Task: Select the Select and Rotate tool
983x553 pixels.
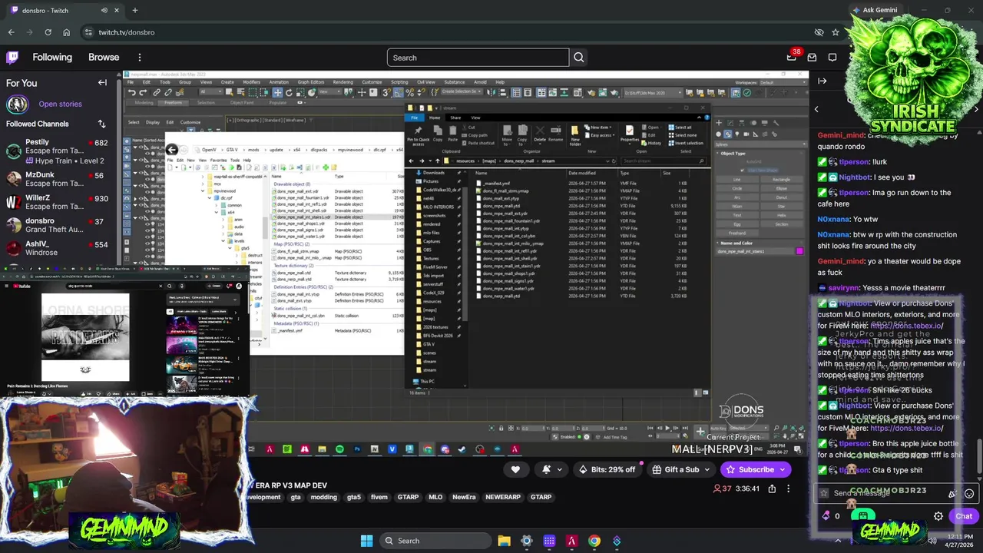Action: pyautogui.click(x=289, y=92)
